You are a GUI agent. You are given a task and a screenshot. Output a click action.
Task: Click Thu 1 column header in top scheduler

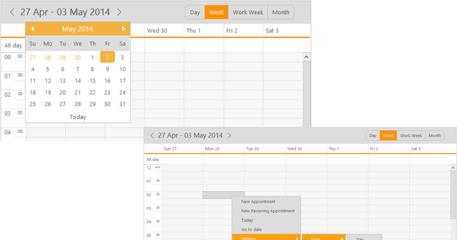pyautogui.click(x=204, y=31)
